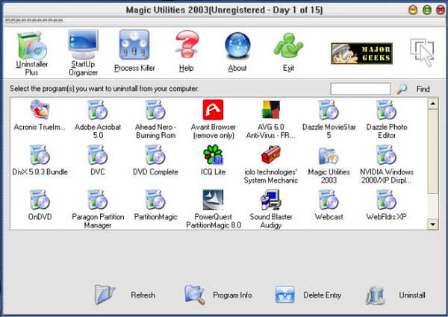This screenshot has width=448, height=317.
Task: Select AVG 6.0 Anti-Virus entry
Action: [x=271, y=119]
